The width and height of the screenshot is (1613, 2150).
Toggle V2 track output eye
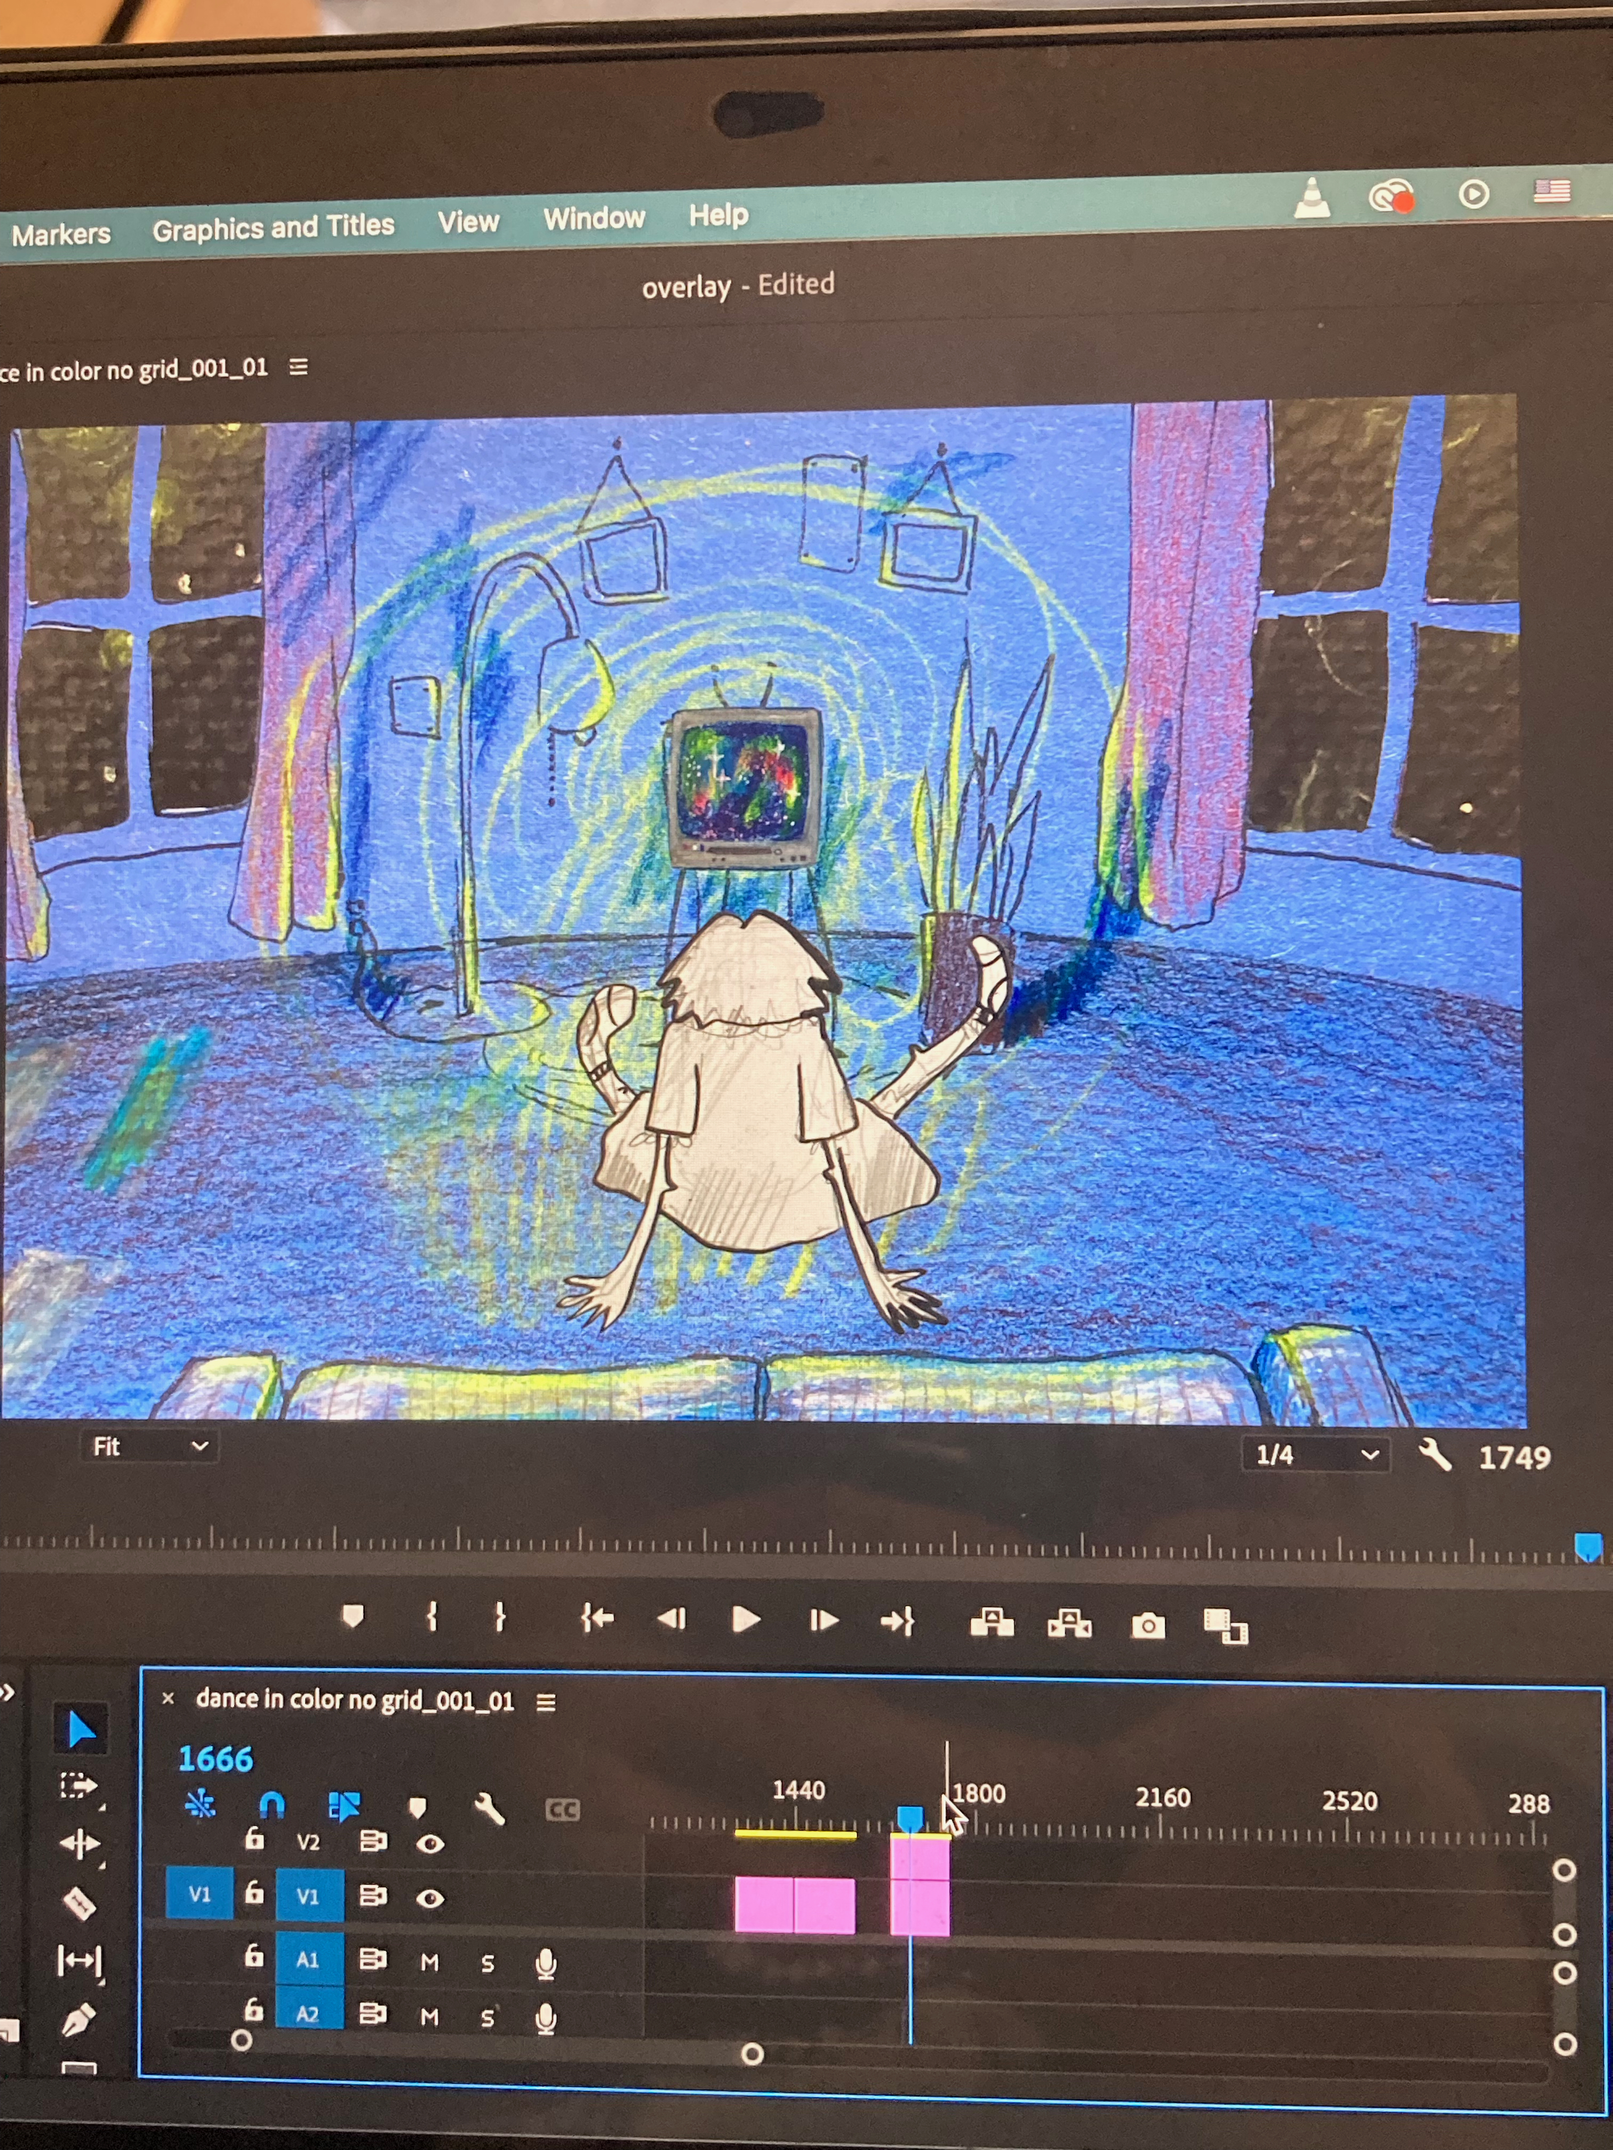(430, 1843)
